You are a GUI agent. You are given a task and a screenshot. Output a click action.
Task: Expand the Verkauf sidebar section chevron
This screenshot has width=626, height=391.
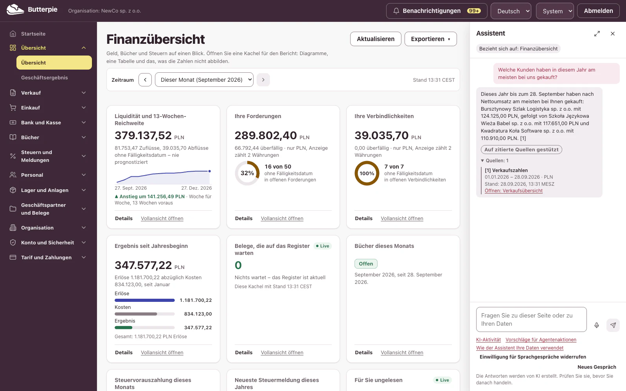coord(84,93)
